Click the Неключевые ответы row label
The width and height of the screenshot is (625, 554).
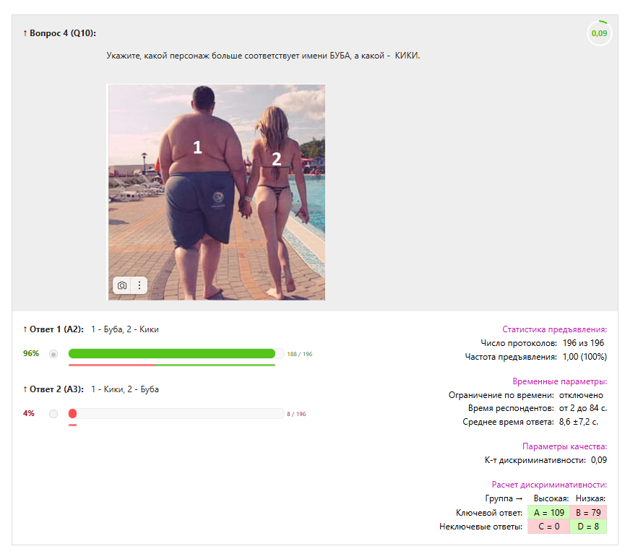(x=480, y=527)
